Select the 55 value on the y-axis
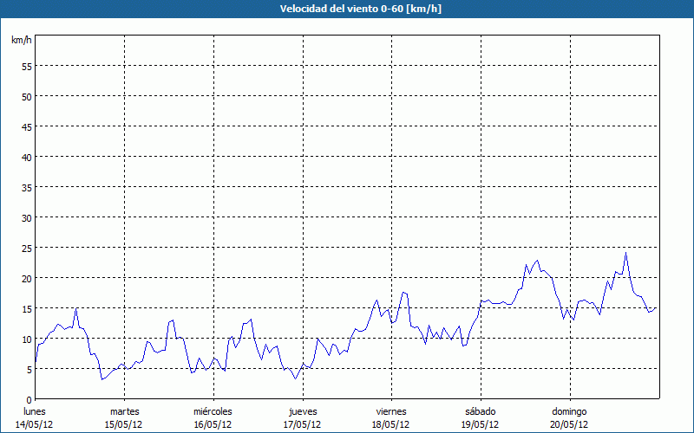 pos(26,66)
